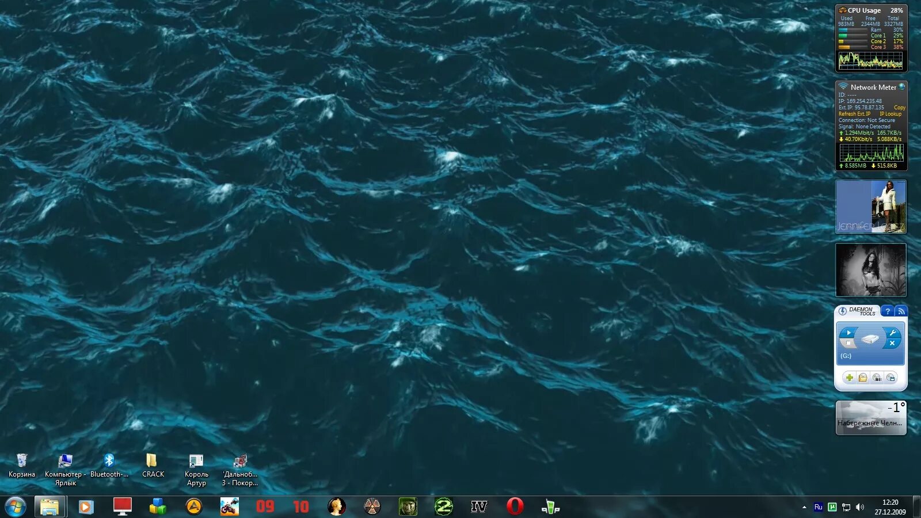Click the DAEMON Tools logo tab
Viewport: 921px width, 518px height.
click(x=858, y=311)
